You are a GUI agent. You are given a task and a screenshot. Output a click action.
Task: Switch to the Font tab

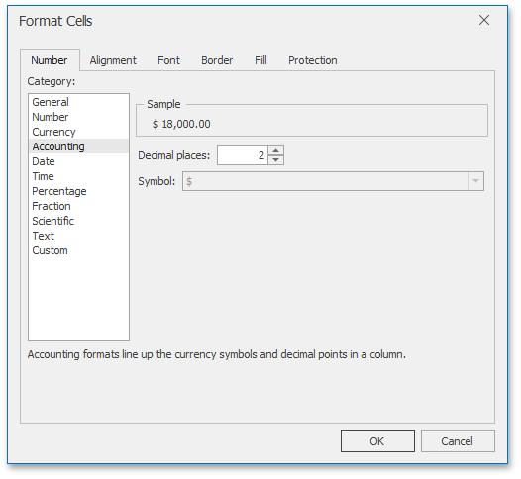168,60
